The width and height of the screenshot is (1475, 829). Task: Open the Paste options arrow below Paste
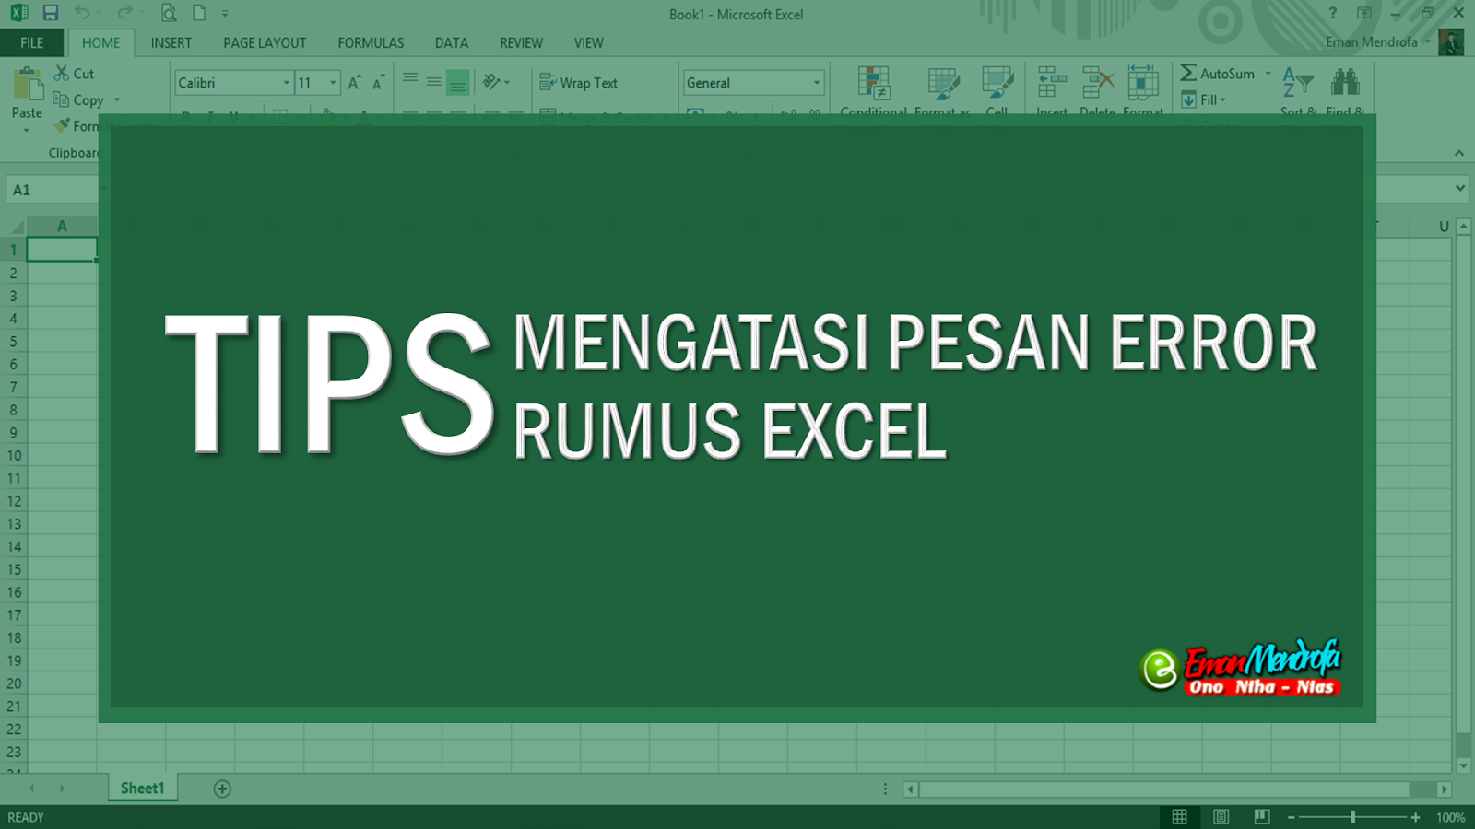click(x=27, y=130)
